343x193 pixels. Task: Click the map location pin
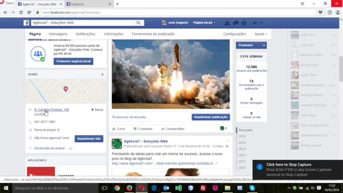coord(65,89)
